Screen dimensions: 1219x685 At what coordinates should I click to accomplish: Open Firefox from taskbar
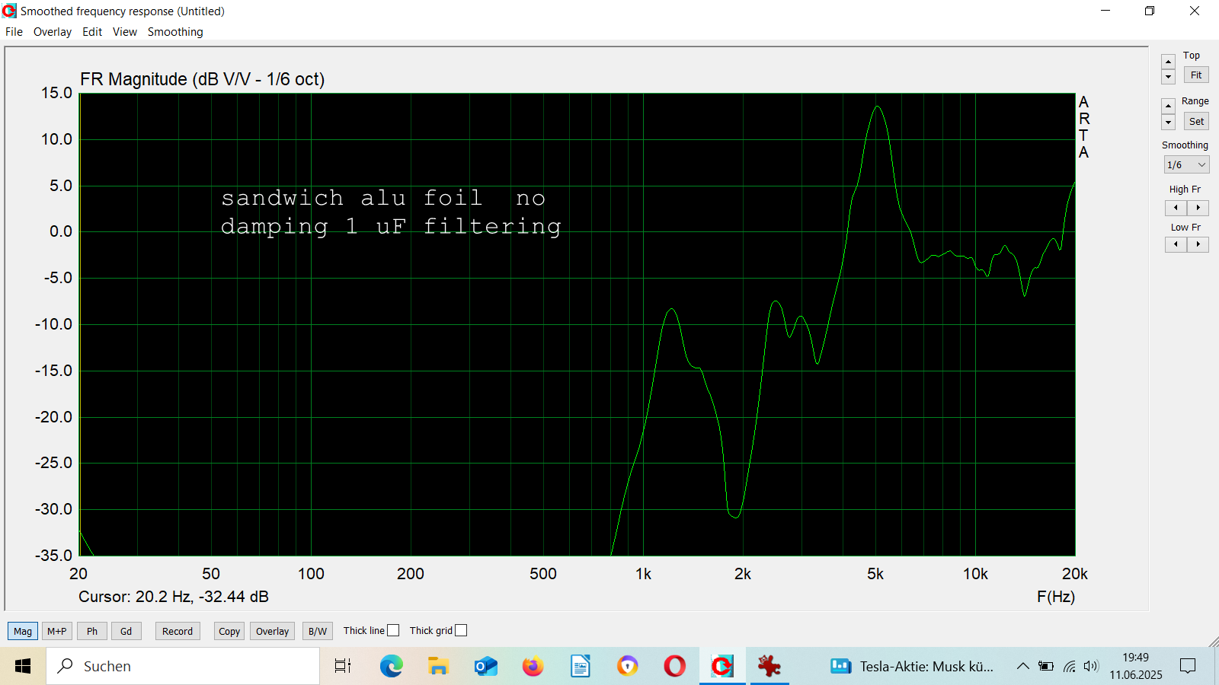coord(533,666)
